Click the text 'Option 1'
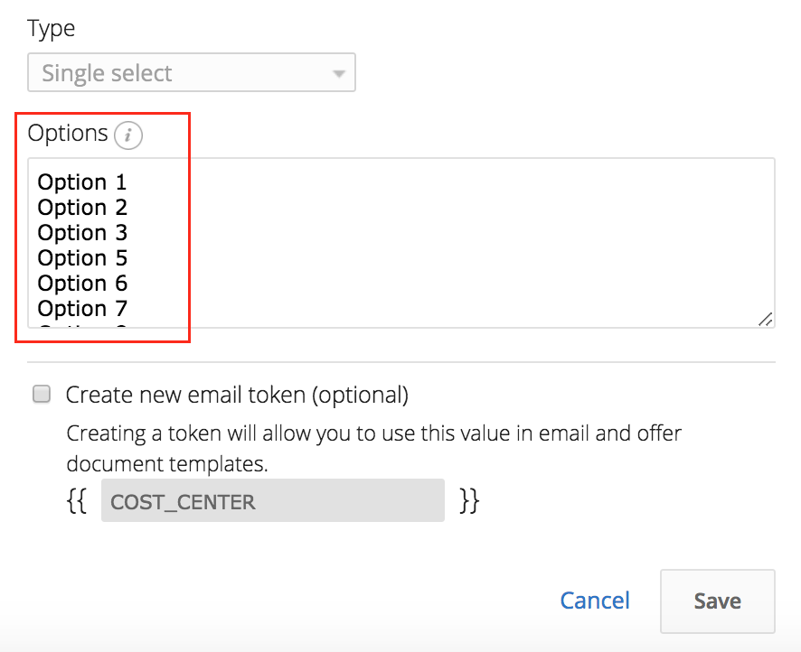 point(81,182)
